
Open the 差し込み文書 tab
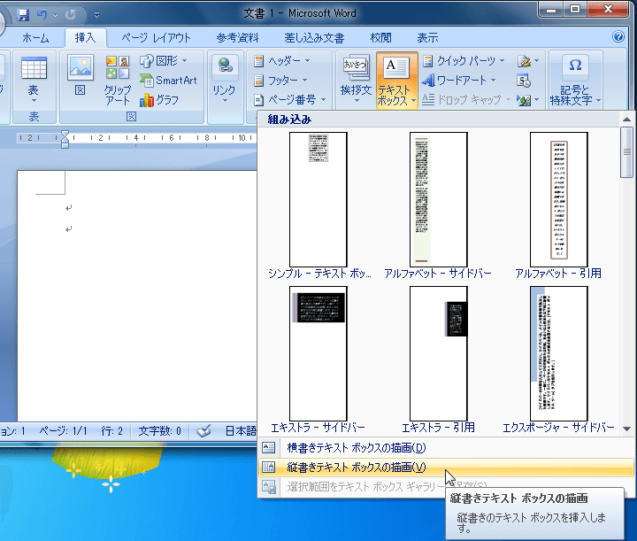(314, 38)
